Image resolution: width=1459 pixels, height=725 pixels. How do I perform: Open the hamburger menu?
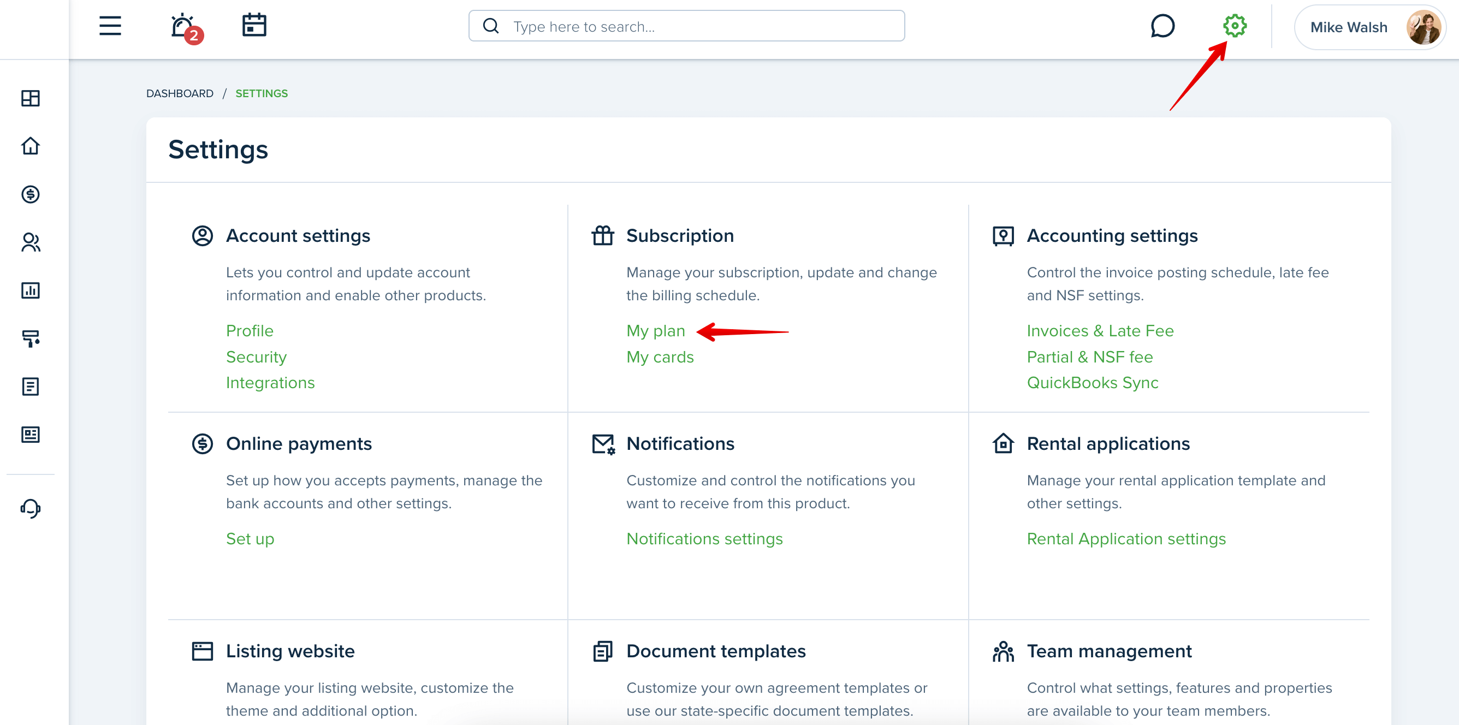click(x=110, y=26)
